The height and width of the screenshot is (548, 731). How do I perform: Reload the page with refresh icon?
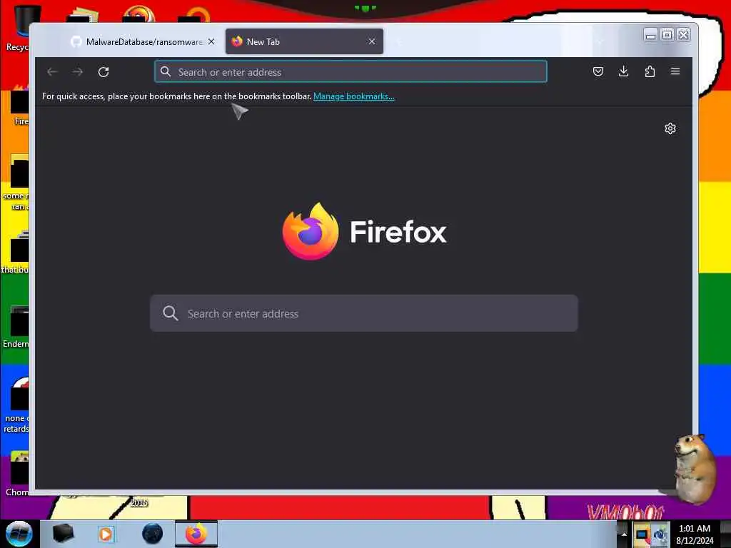pyautogui.click(x=104, y=72)
